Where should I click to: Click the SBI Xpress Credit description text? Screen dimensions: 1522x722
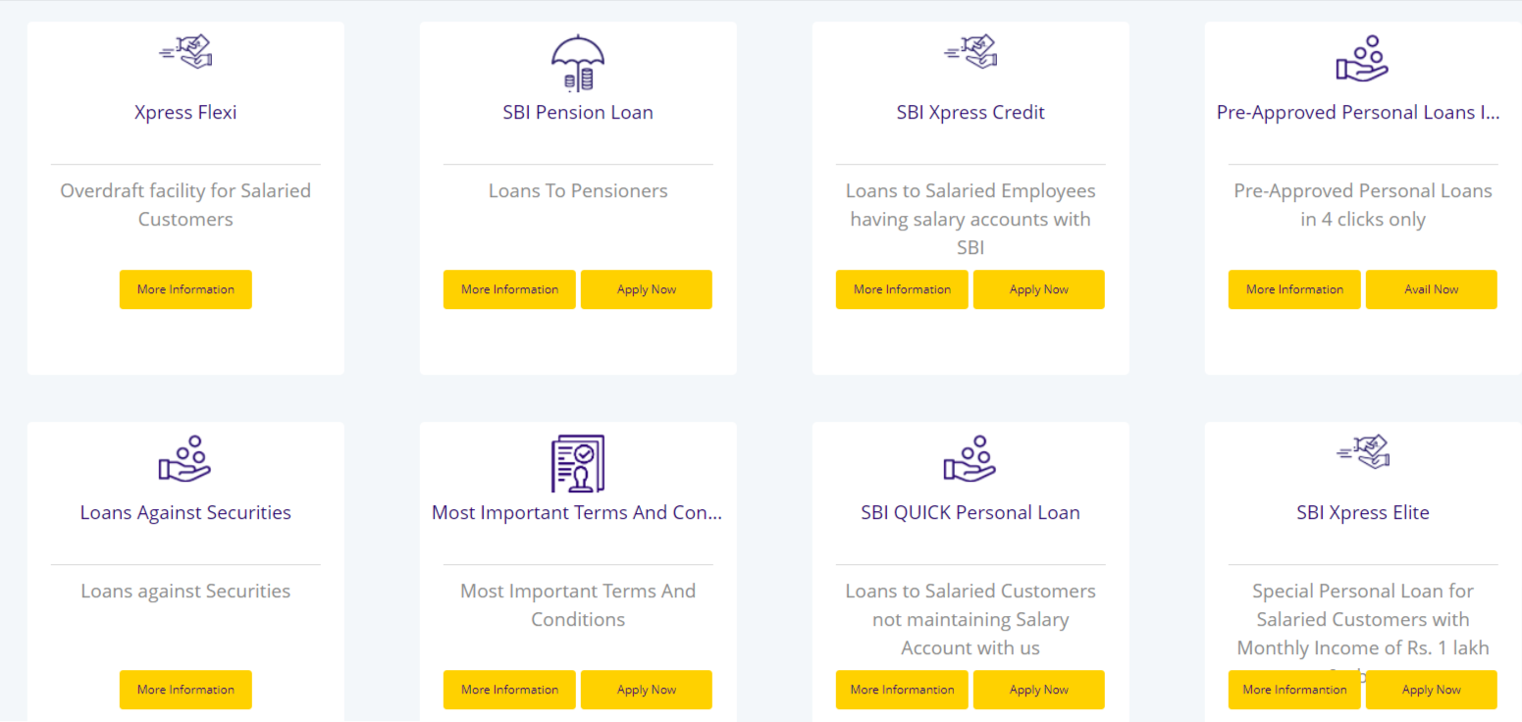[971, 219]
